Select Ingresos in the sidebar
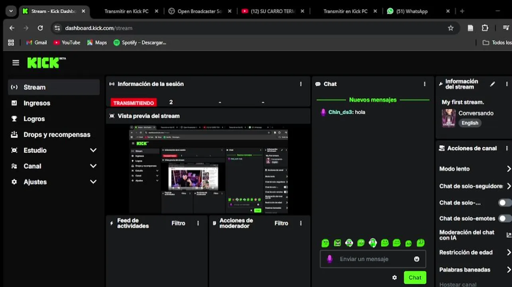The width and height of the screenshot is (512, 287). (54, 103)
